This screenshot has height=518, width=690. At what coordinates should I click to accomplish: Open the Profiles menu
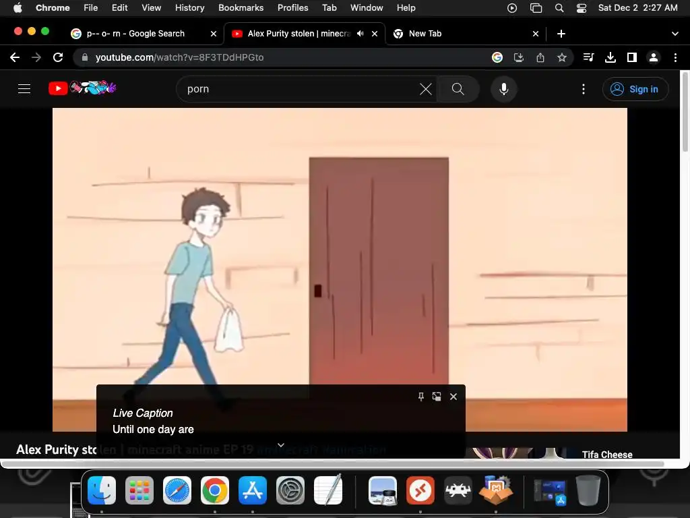click(292, 7)
